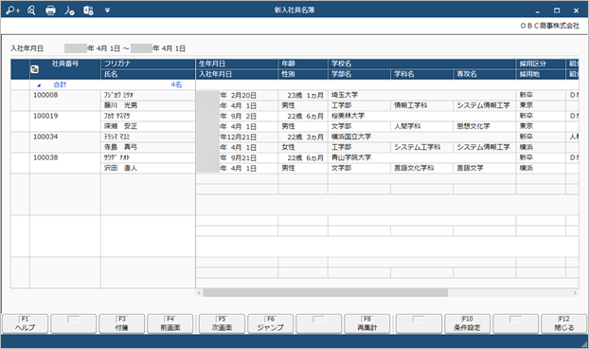The image size is (589, 349).
Task: Click the name 藤川 光男
Action: point(120,105)
